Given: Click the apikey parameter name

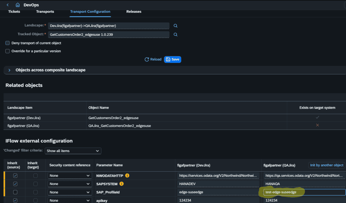Looking at the screenshot, I should tap(102, 201).
